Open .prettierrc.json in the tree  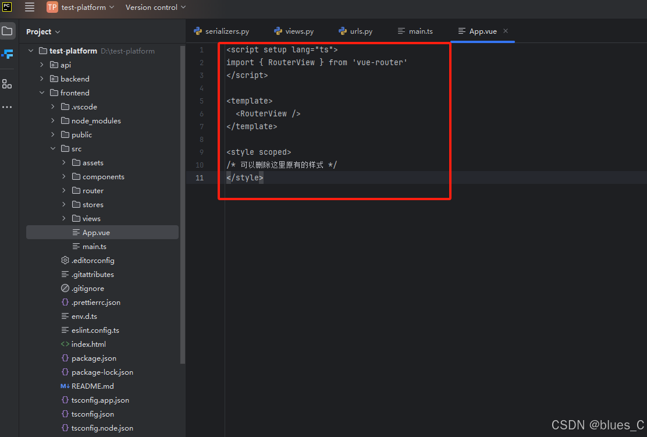tap(96, 302)
